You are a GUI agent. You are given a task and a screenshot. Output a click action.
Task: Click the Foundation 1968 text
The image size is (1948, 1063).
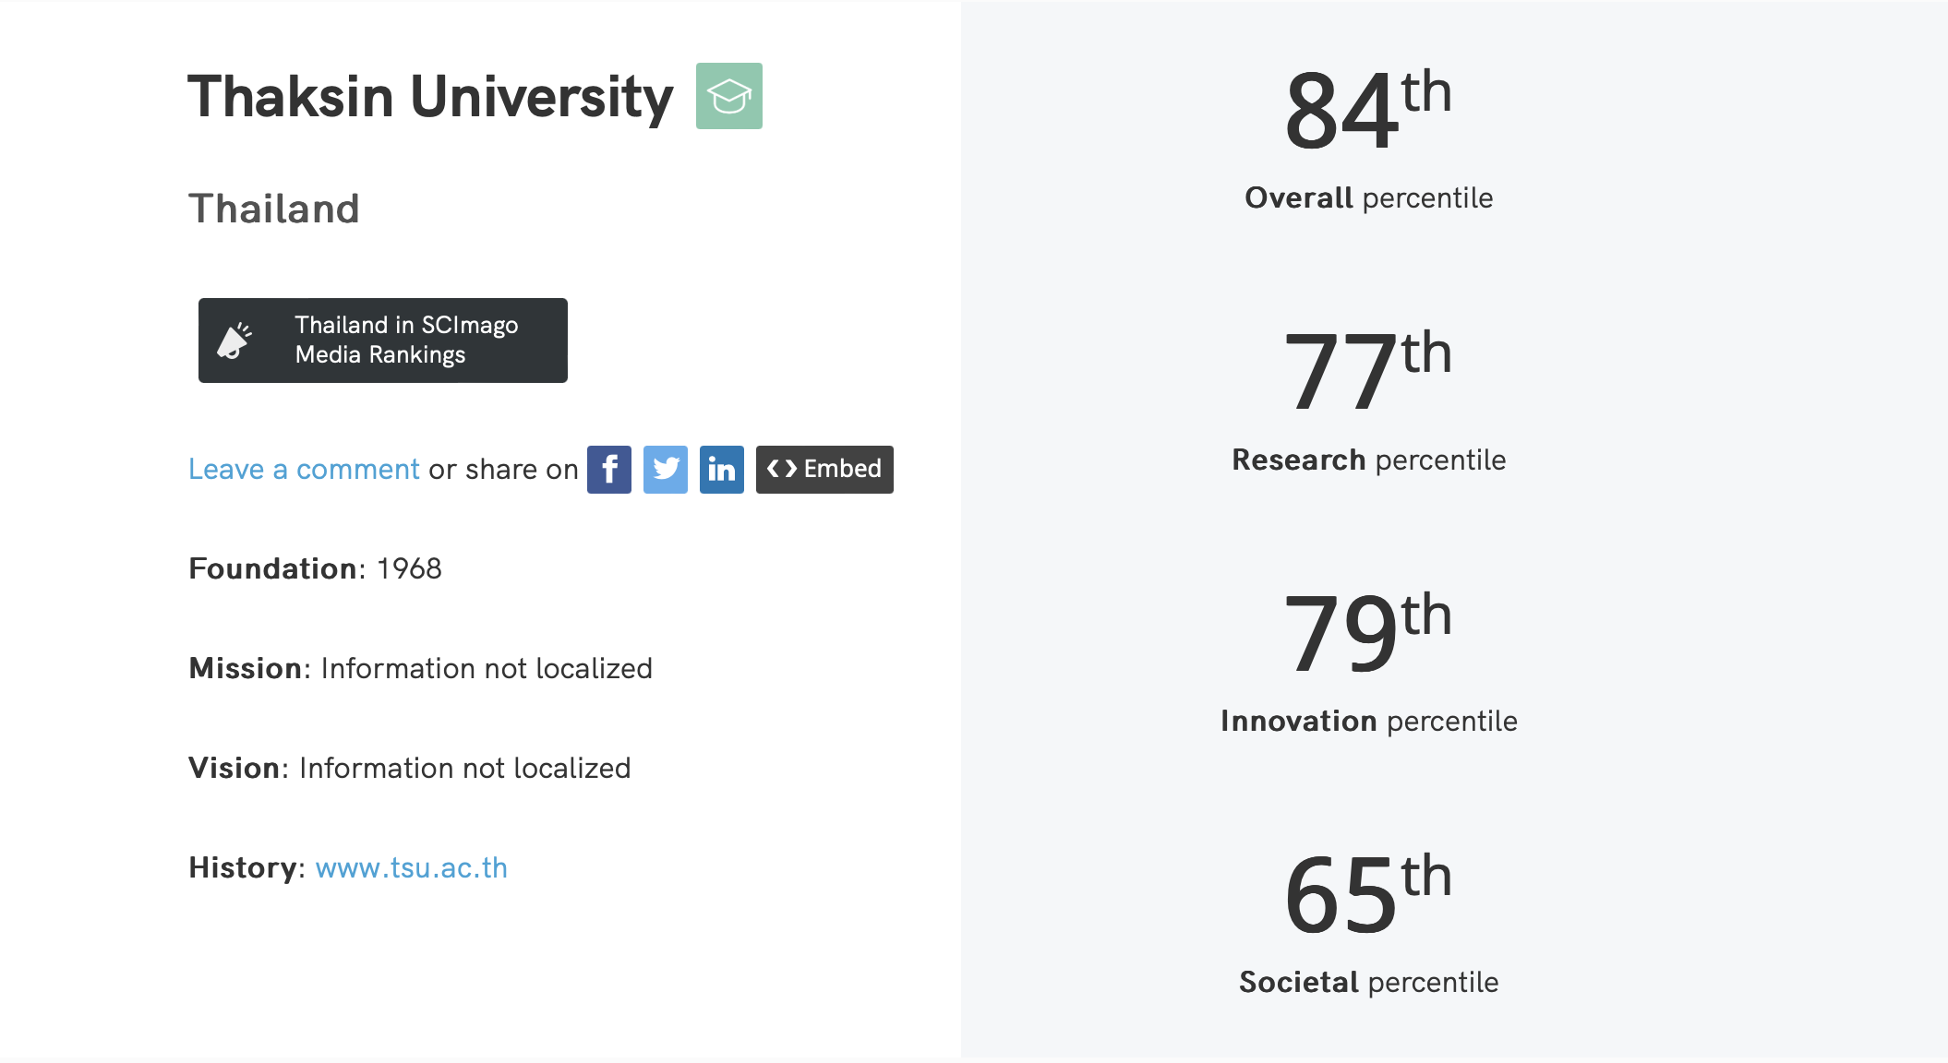[315, 568]
